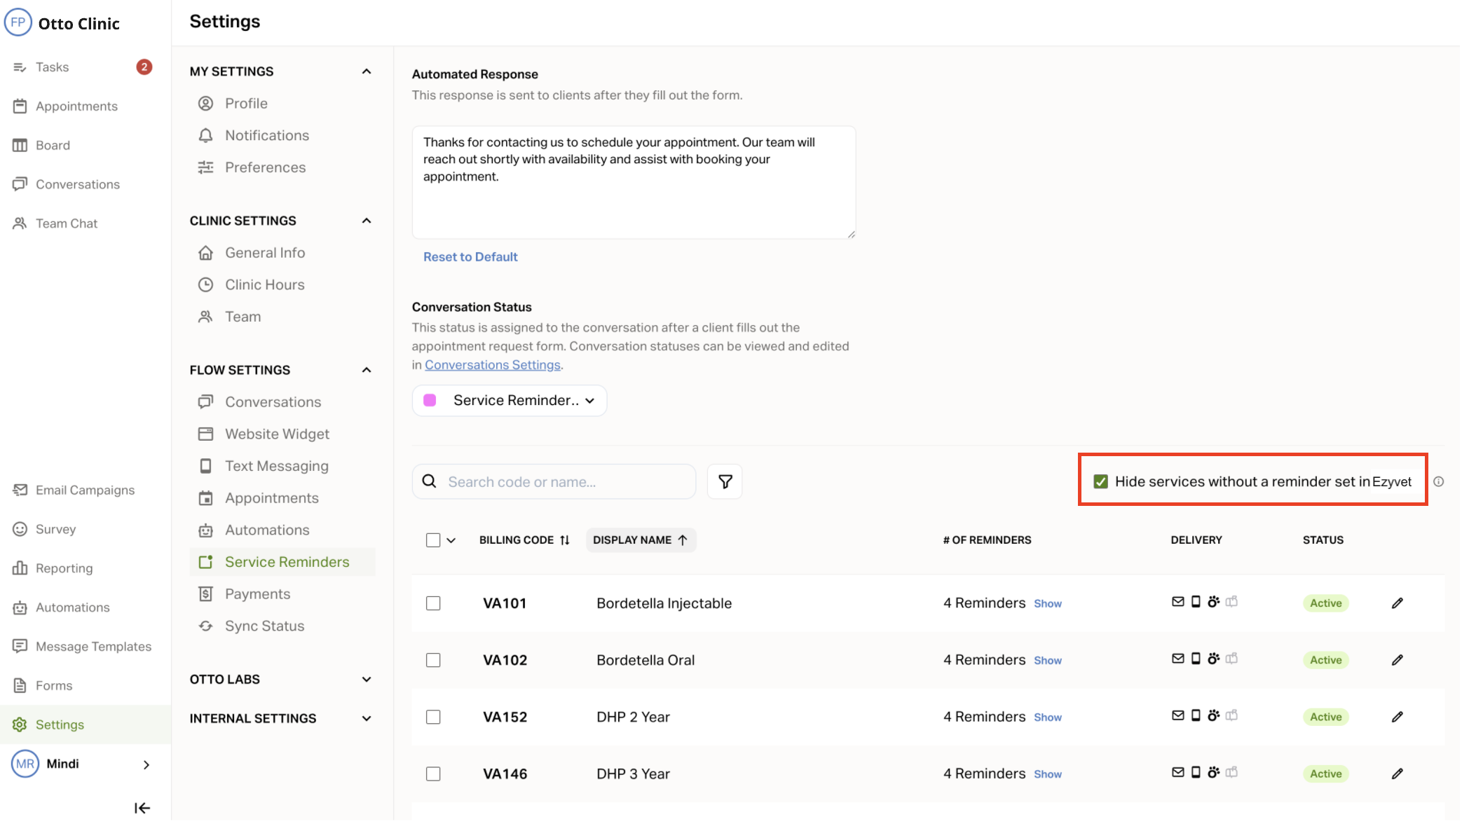Open Website Widget settings

[x=277, y=434]
